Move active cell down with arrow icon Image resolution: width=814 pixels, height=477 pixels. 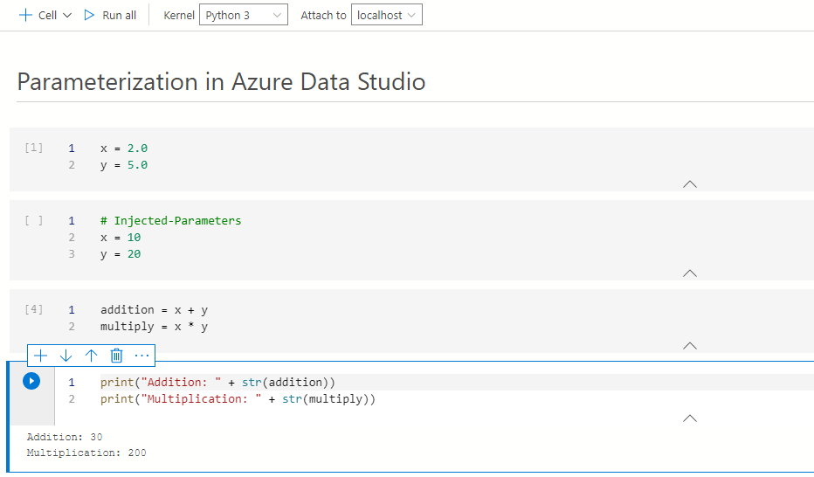tap(66, 356)
